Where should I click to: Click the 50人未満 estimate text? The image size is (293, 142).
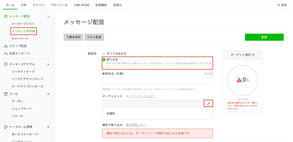(x=243, y=99)
